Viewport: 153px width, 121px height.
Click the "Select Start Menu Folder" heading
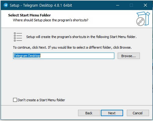[x=29, y=15]
